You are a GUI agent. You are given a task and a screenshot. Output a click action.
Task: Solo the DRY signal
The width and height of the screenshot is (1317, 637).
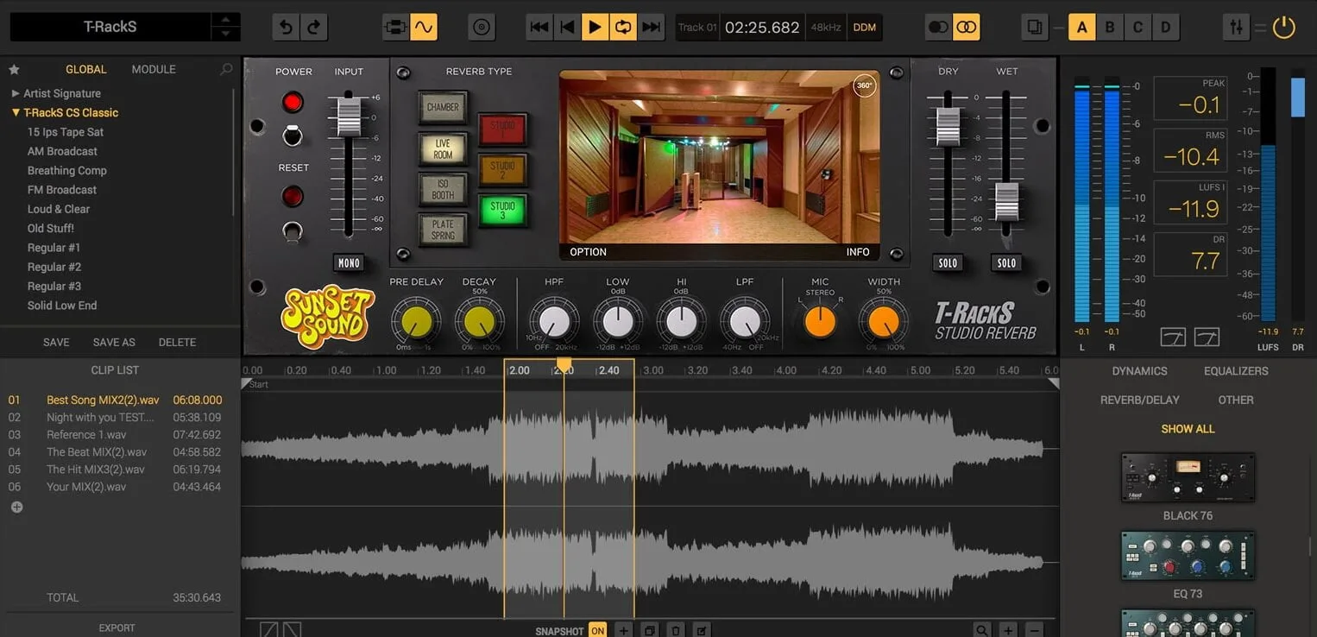tap(948, 262)
